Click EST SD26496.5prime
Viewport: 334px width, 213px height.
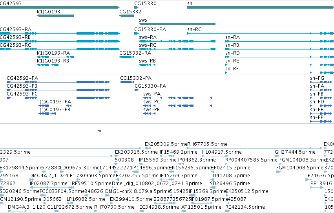(x=230, y=184)
